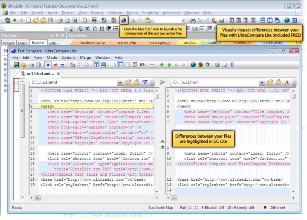Image resolution: width=307 pixels, height=220 pixels.
Task: Open Merge menu in UltraCompare
Action: (85, 58)
